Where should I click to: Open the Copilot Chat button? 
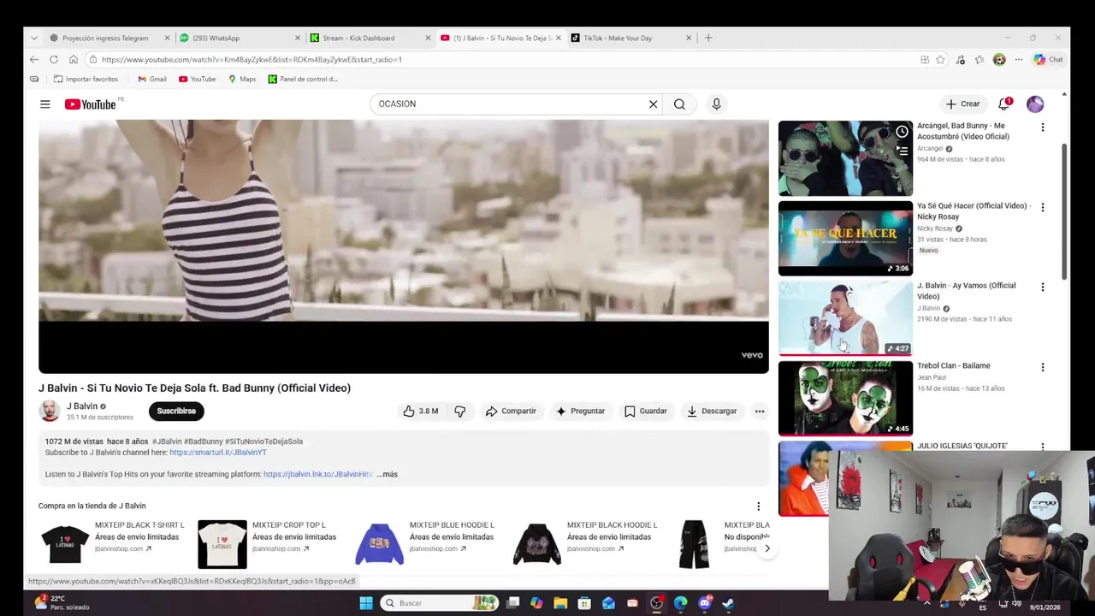(1047, 60)
